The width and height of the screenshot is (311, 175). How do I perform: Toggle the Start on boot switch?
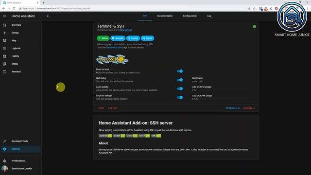pos(180,71)
